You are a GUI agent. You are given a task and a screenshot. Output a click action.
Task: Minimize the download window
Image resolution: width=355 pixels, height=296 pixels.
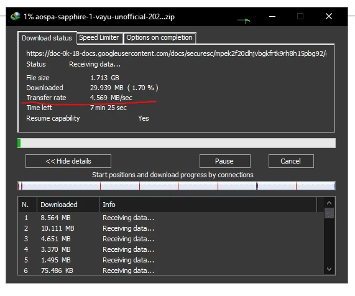coord(272,16)
